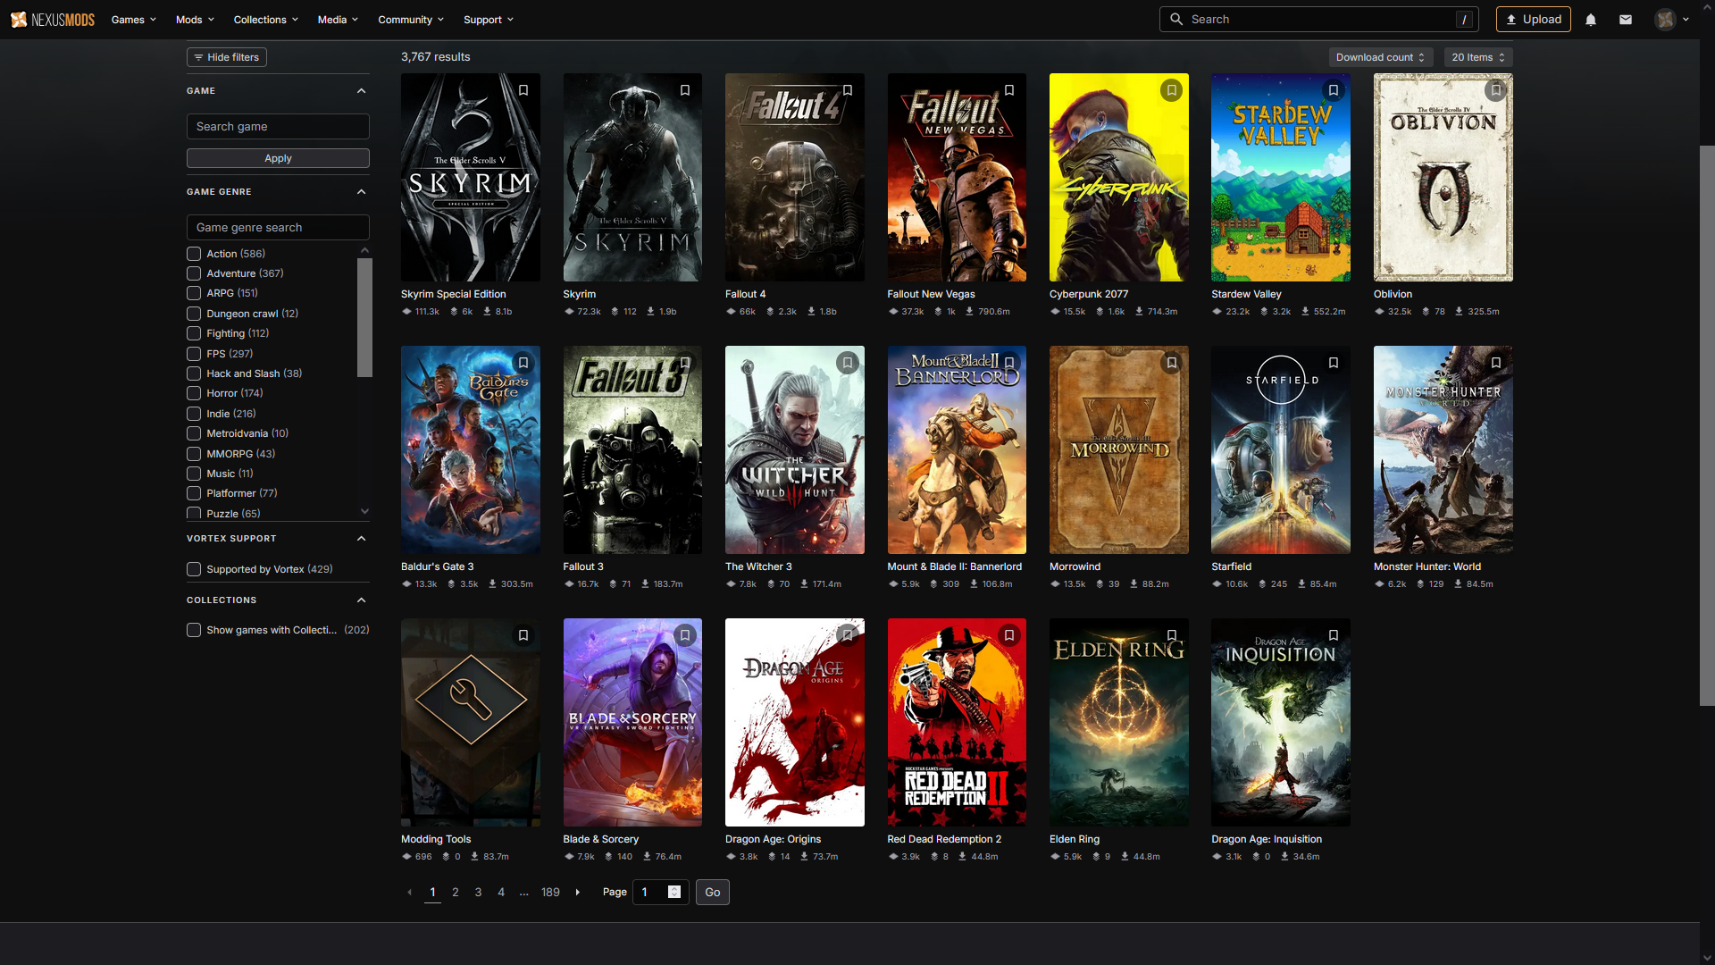
Task: Bookmark the Morrowind game tile
Action: pos(1172,363)
